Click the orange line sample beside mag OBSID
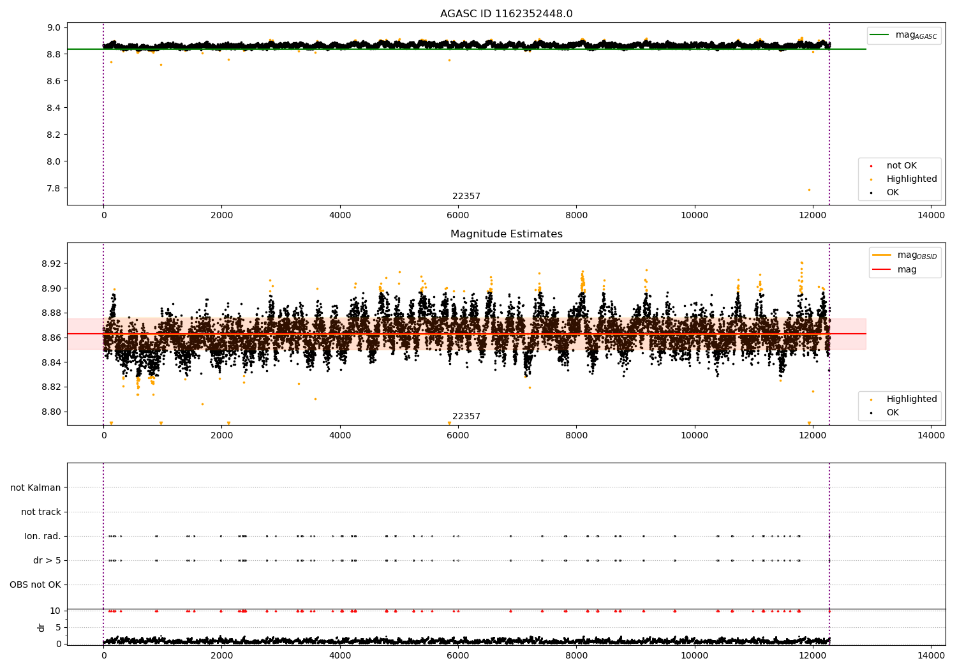The width and height of the screenshot is (957, 670). pos(881,255)
